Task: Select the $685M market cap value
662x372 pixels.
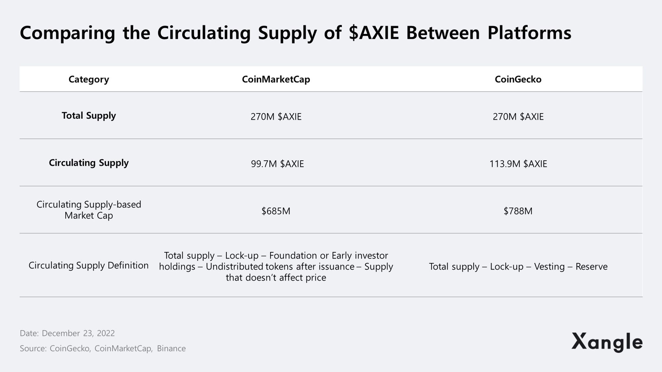Action: (x=276, y=211)
